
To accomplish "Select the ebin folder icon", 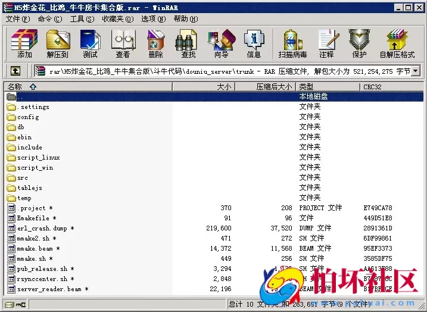I will (11, 137).
